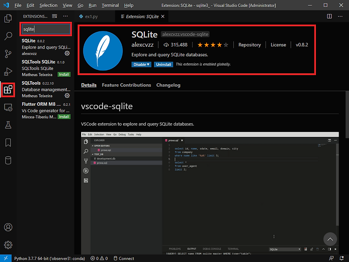Click the Uninstall button

pyautogui.click(x=164, y=64)
